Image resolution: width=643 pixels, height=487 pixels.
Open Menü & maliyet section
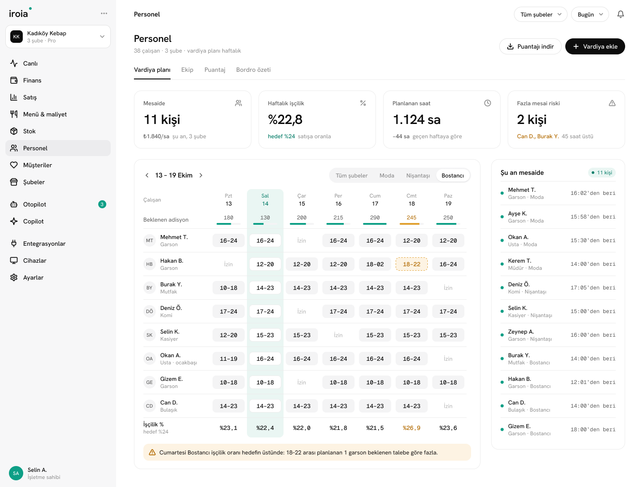click(x=58, y=114)
